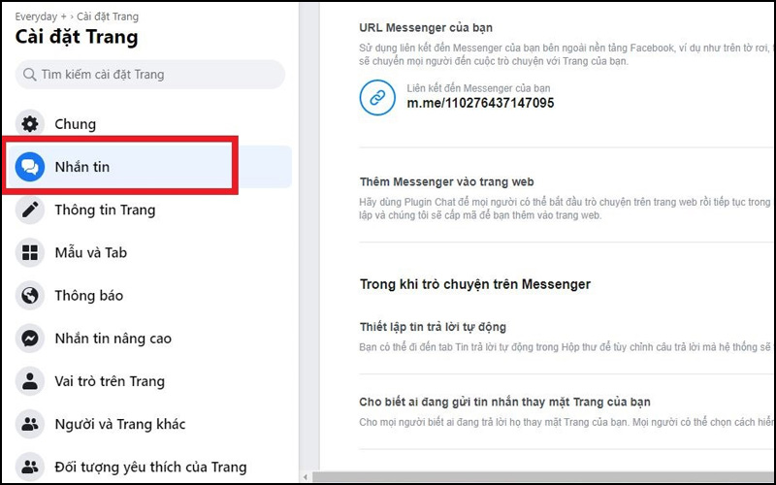Click the Messenger icon for Nhắn tin nâng cao
This screenshot has height=485, width=776.
point(30,339)
